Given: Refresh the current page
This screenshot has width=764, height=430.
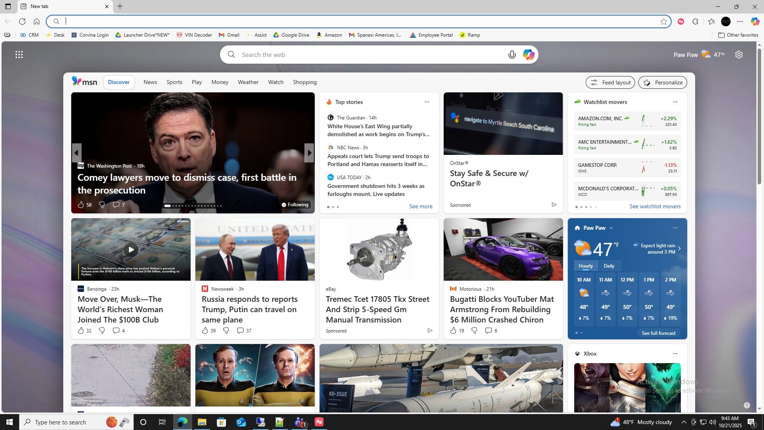Looking at the screenshot, I should (22, 21).
